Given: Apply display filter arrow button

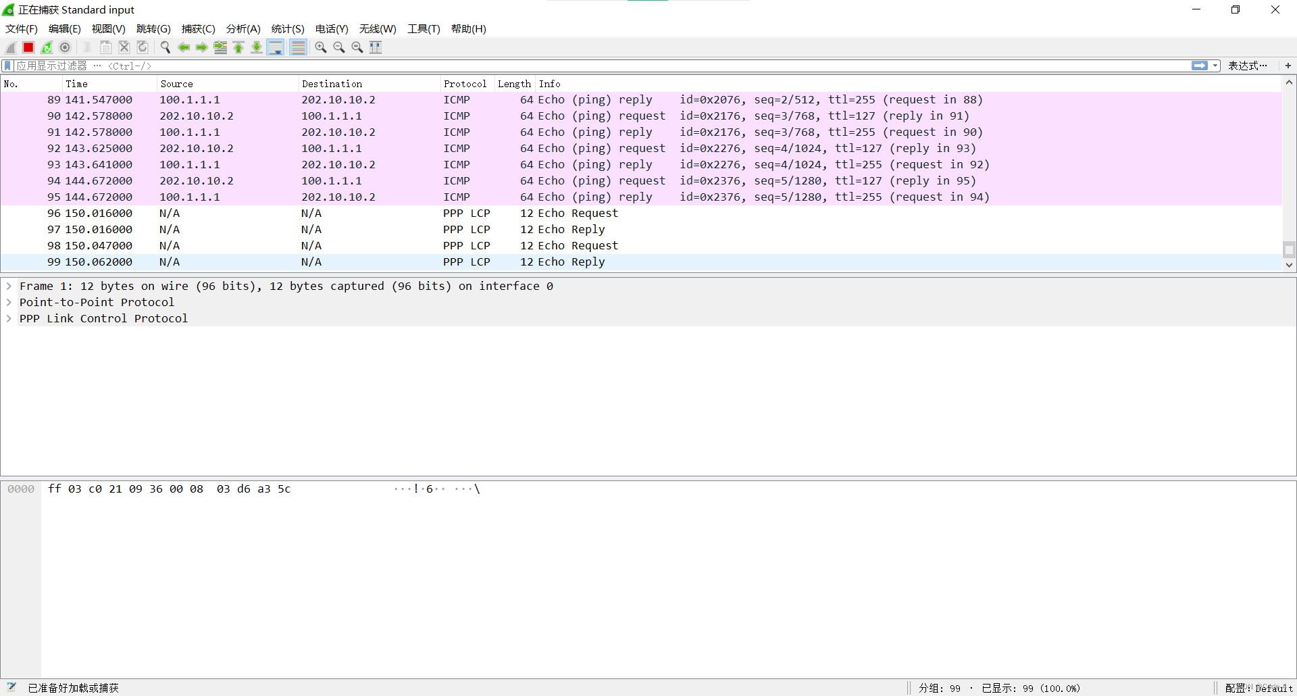Looking at the screenshot, I should point(1200,66).
